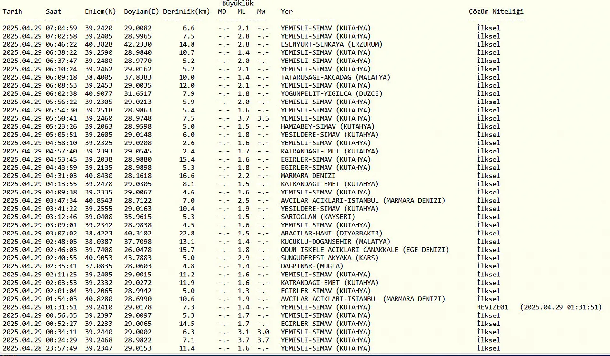Click time value 00:24:29

click(61, 340)
